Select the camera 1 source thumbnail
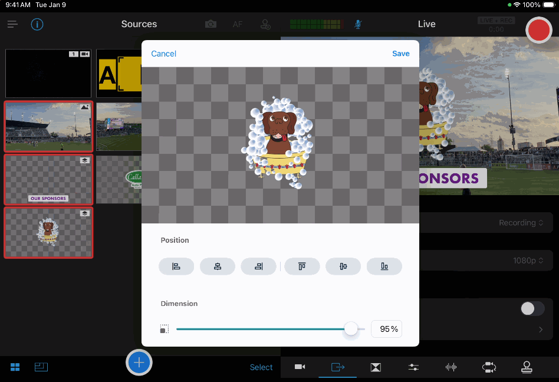Viewport: 559px width, 382px height. click(48, 74)
